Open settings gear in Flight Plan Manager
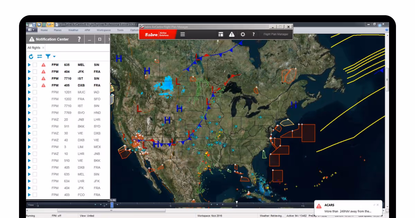The height and width of the screenshot is (218, 415). (243, 34)
